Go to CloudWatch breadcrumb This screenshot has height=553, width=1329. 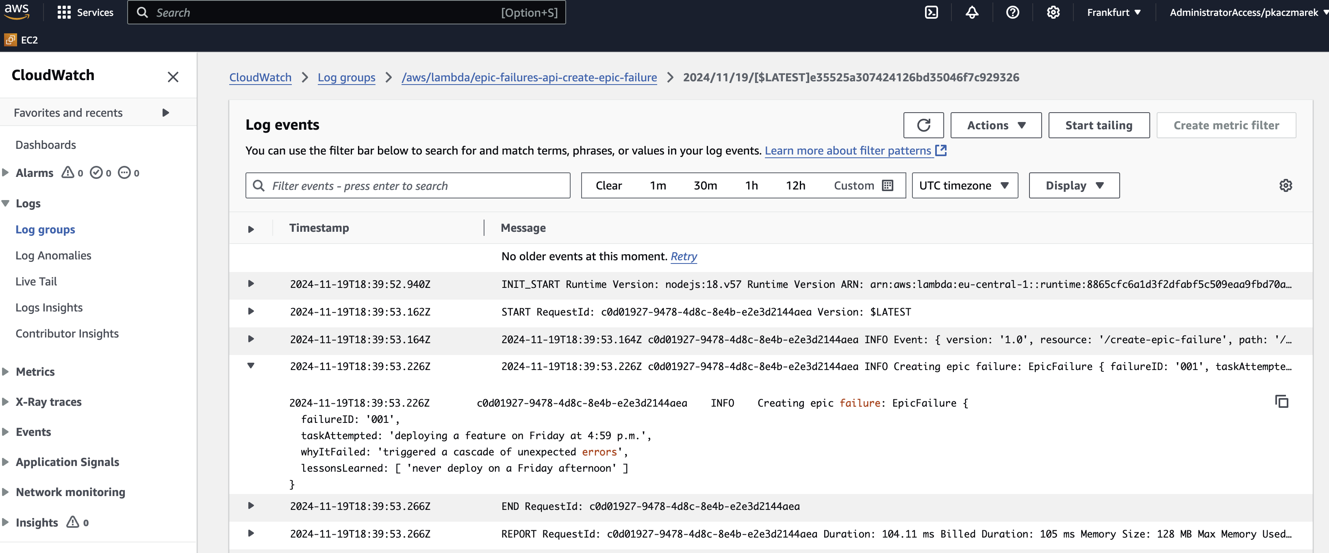(x=260, y=77)
